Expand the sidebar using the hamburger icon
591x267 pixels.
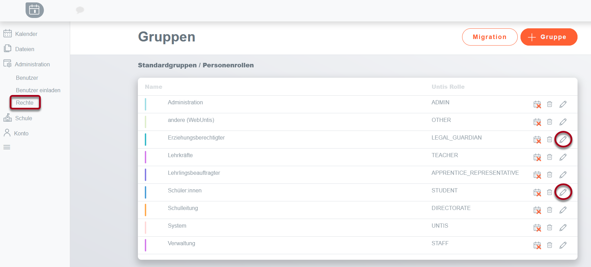click(x=7, y=147)
